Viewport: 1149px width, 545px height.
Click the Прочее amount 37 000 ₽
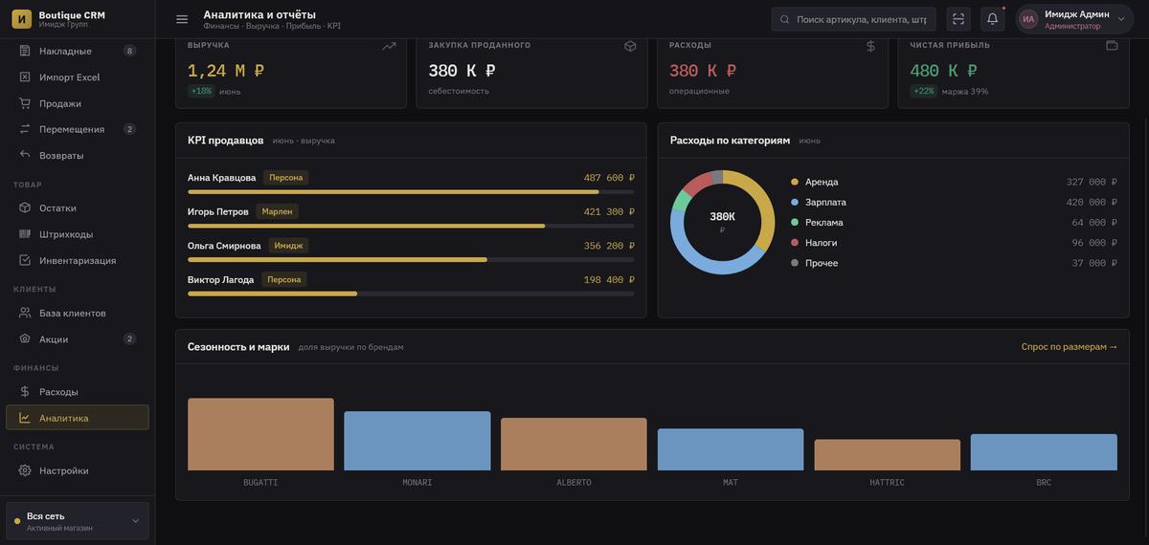tap(1094, 263)
